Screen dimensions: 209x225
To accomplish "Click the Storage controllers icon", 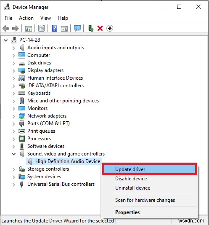I will click(x=22, y=169).
